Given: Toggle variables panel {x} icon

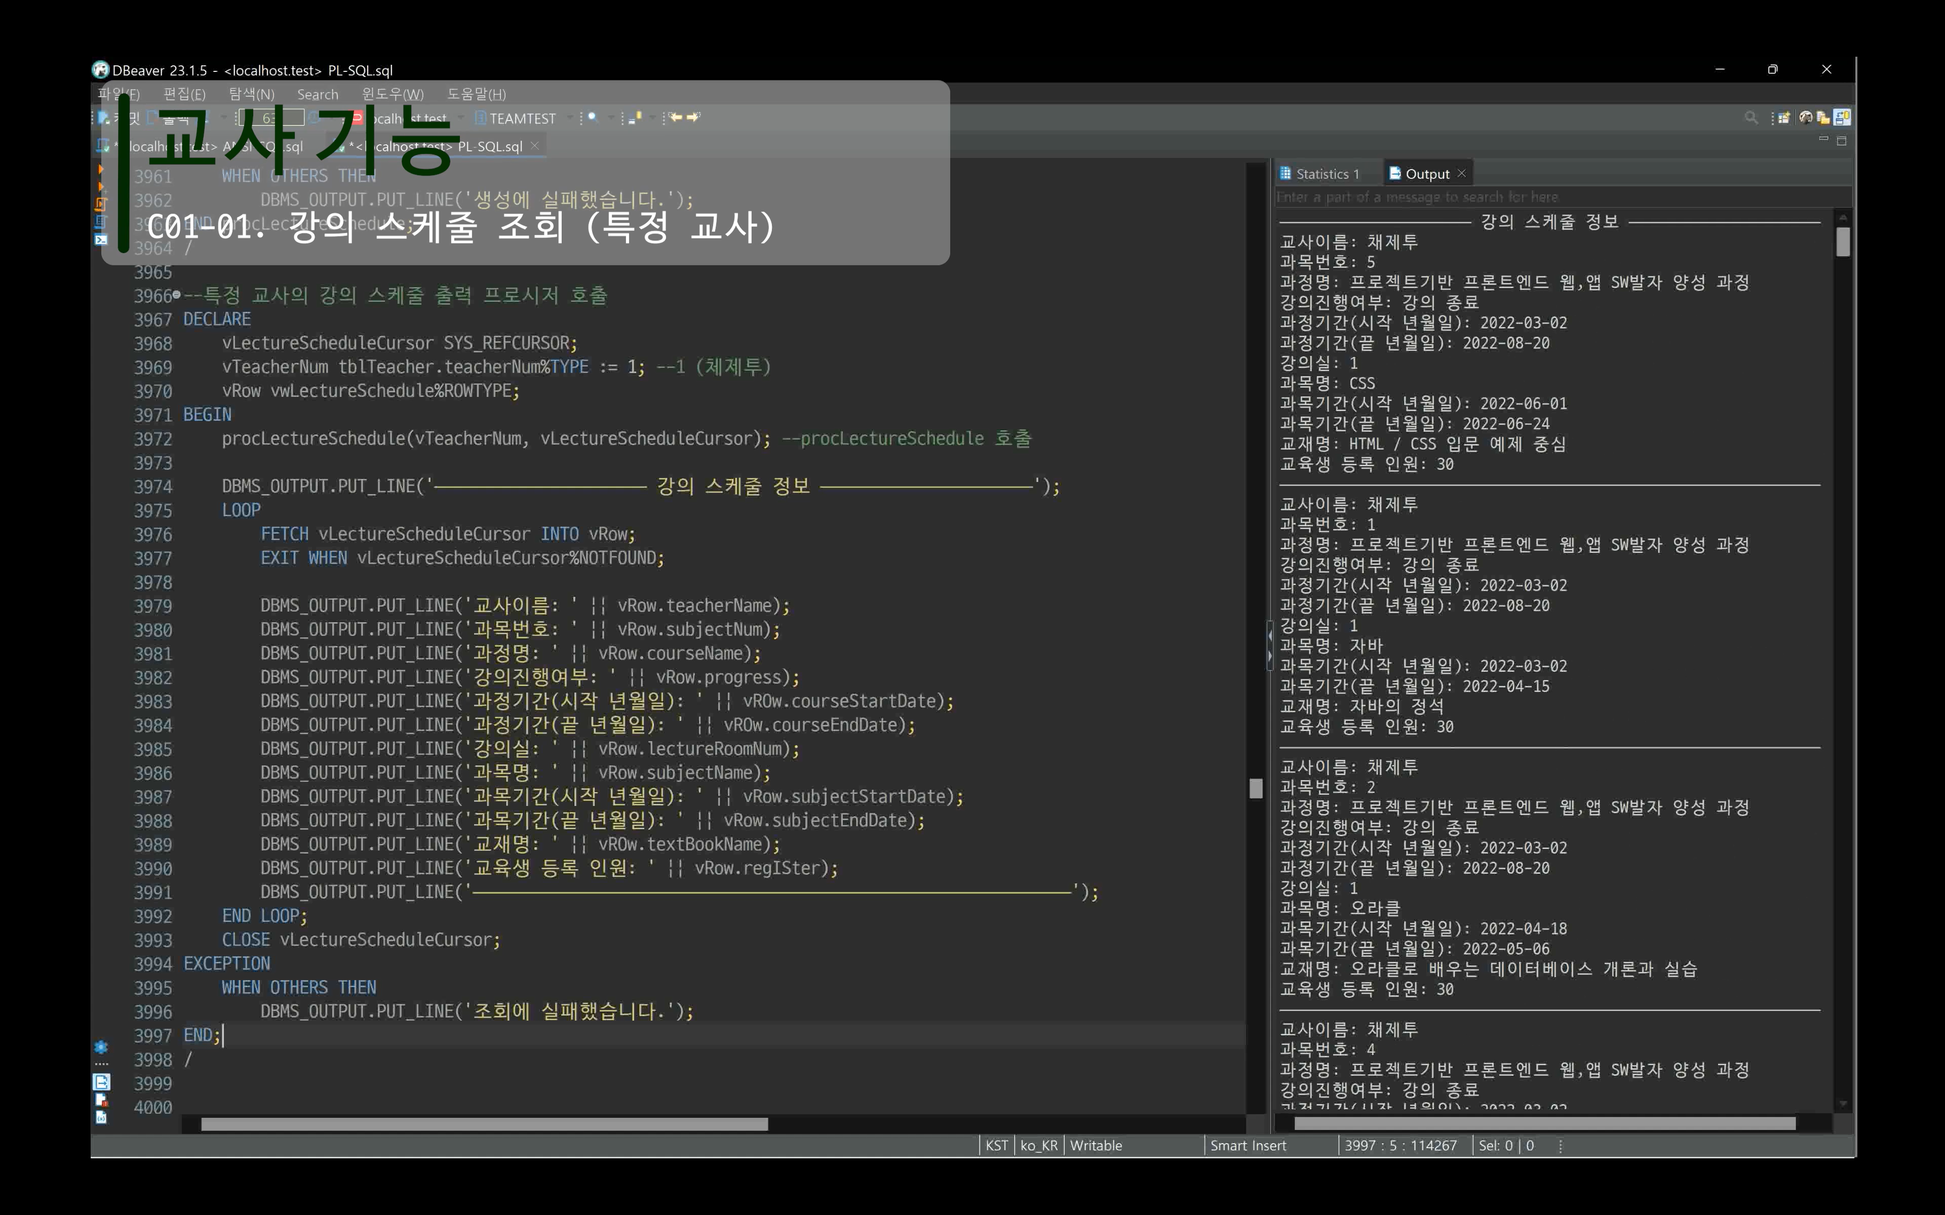Looking at the screenshot, I should point(101,1117).
